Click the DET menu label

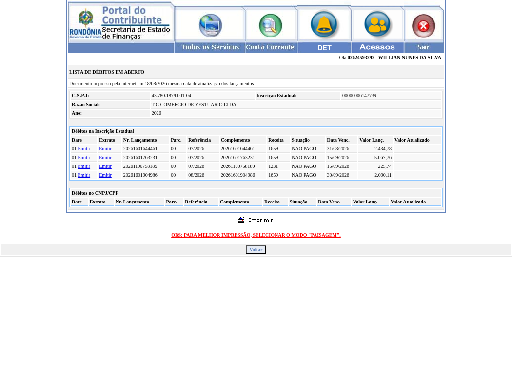tap(324, 48)
